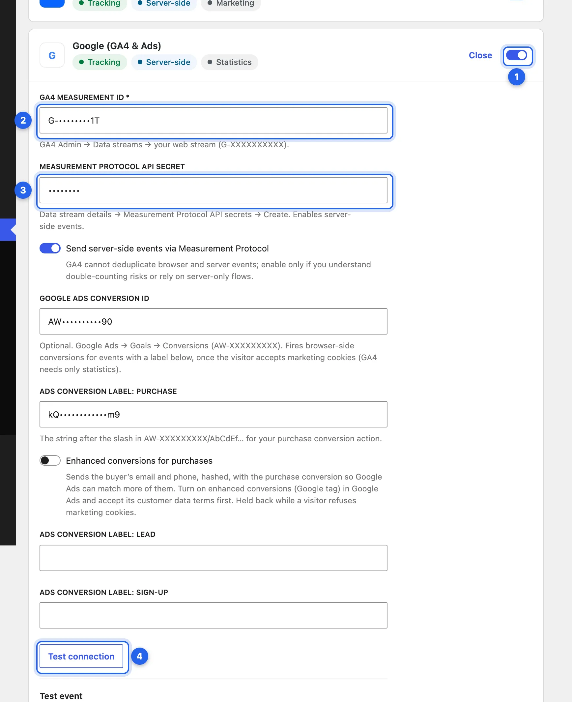Click the empty Ads Conversion Label Sign-up field
This screenshot has height=702, width=572.
214,615
